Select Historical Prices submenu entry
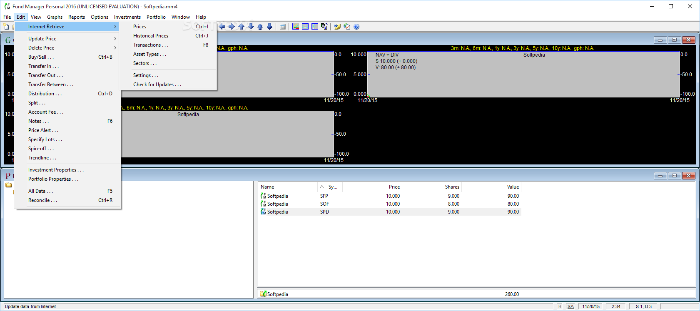The image size is (700, 311). pos(168,36)
